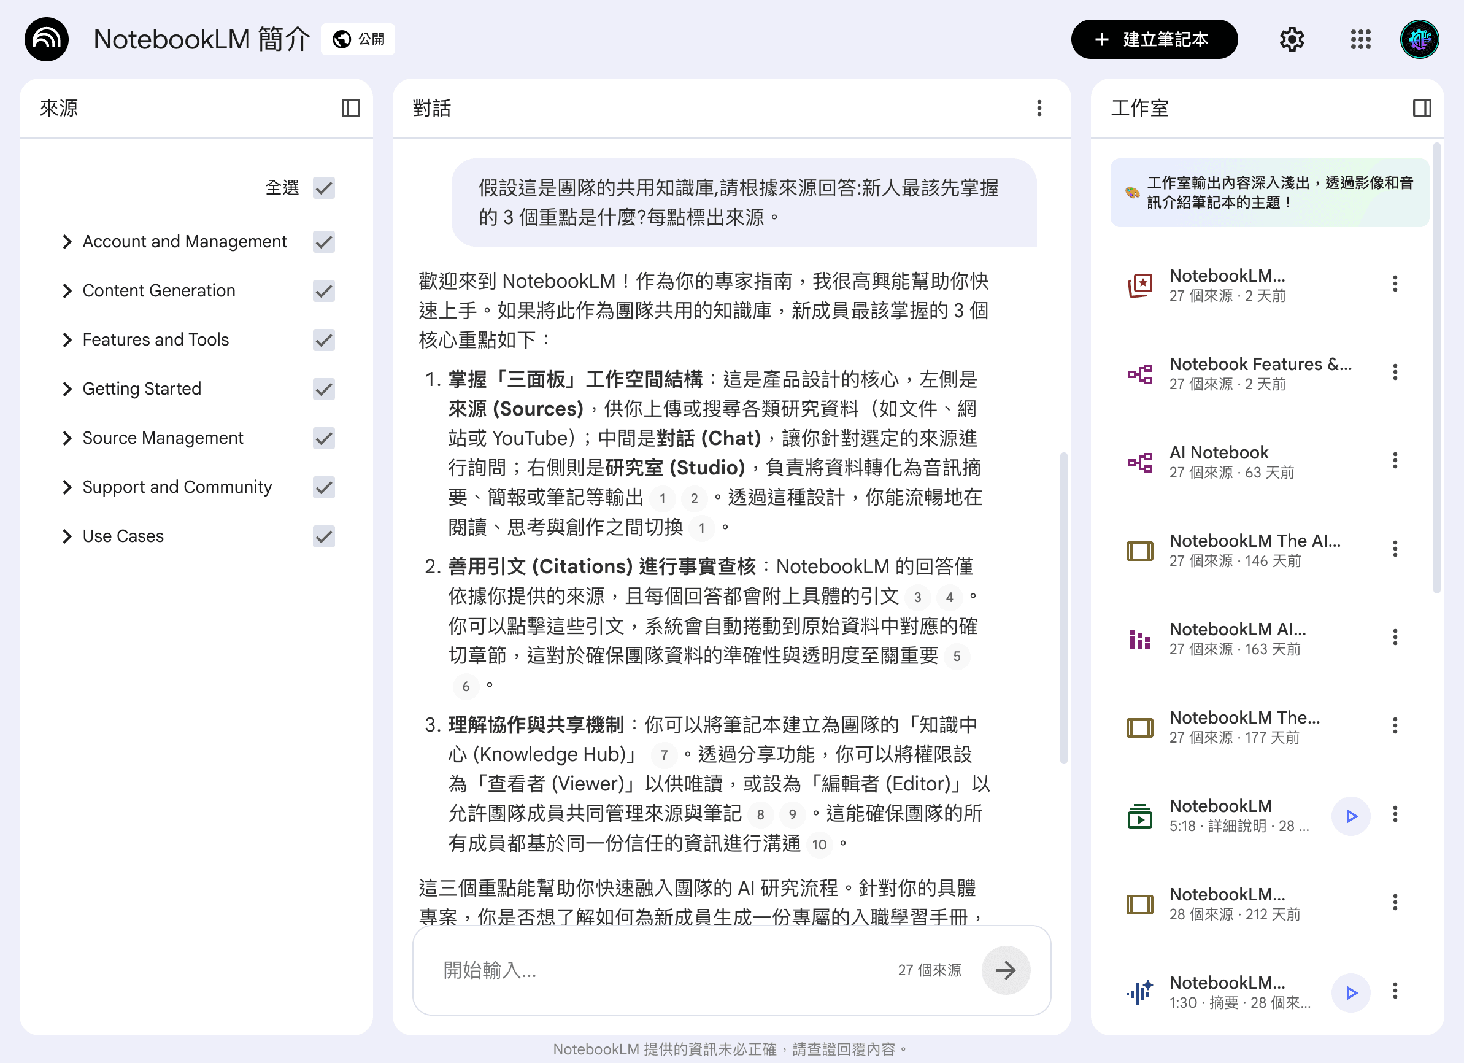The width and height of the screenshot is (1464, 1063).
Task: Click the mind map icon for AI Notebook
Action: tap(1140, 462)
